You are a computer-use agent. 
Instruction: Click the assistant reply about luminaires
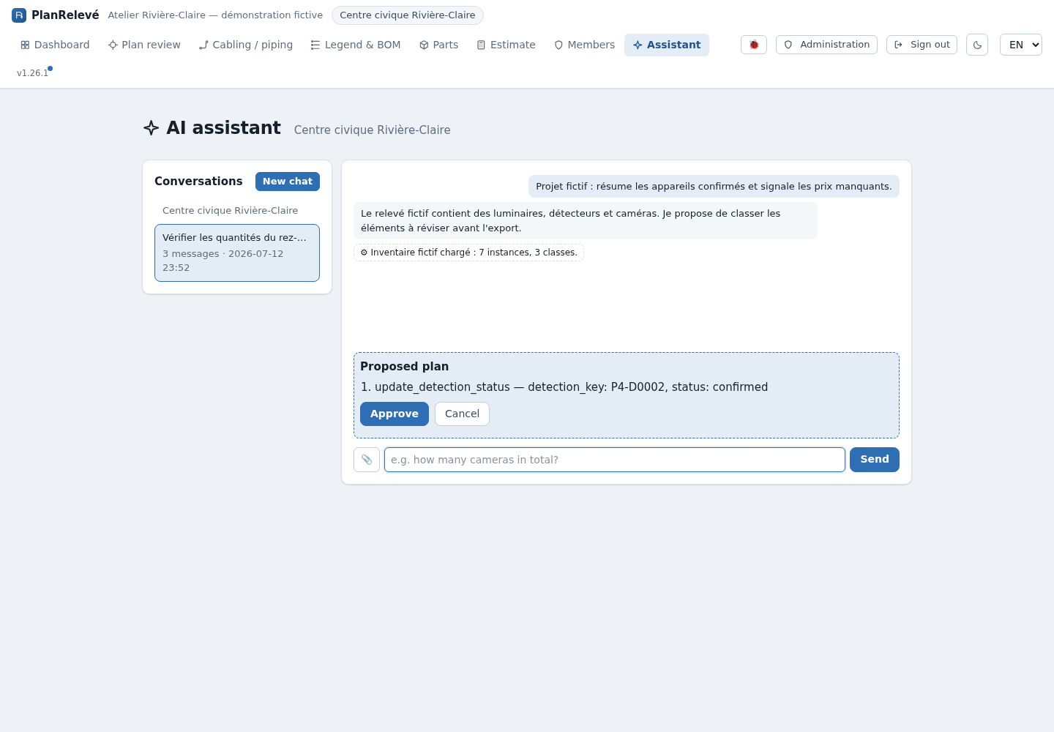point(586,221)
